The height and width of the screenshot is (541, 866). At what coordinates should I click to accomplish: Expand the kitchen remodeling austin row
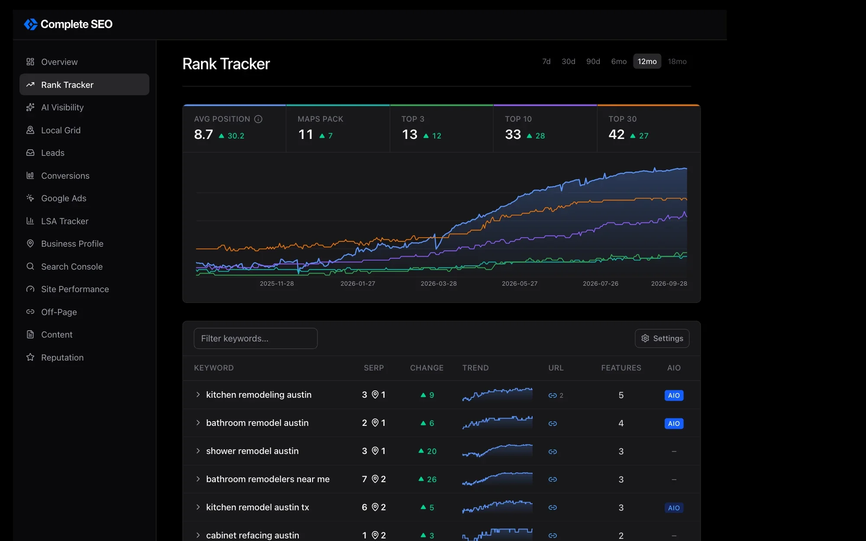point(198,395)
